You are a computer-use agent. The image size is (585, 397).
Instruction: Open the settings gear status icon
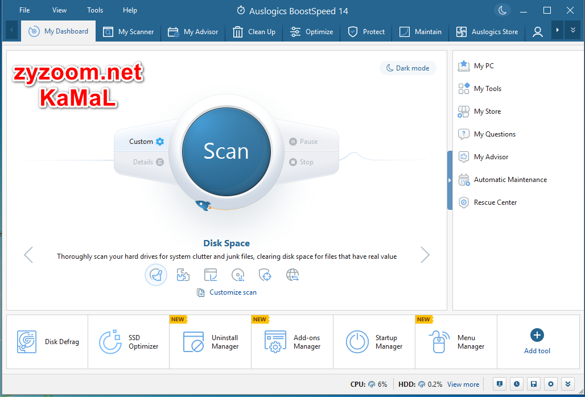[551, 384]
